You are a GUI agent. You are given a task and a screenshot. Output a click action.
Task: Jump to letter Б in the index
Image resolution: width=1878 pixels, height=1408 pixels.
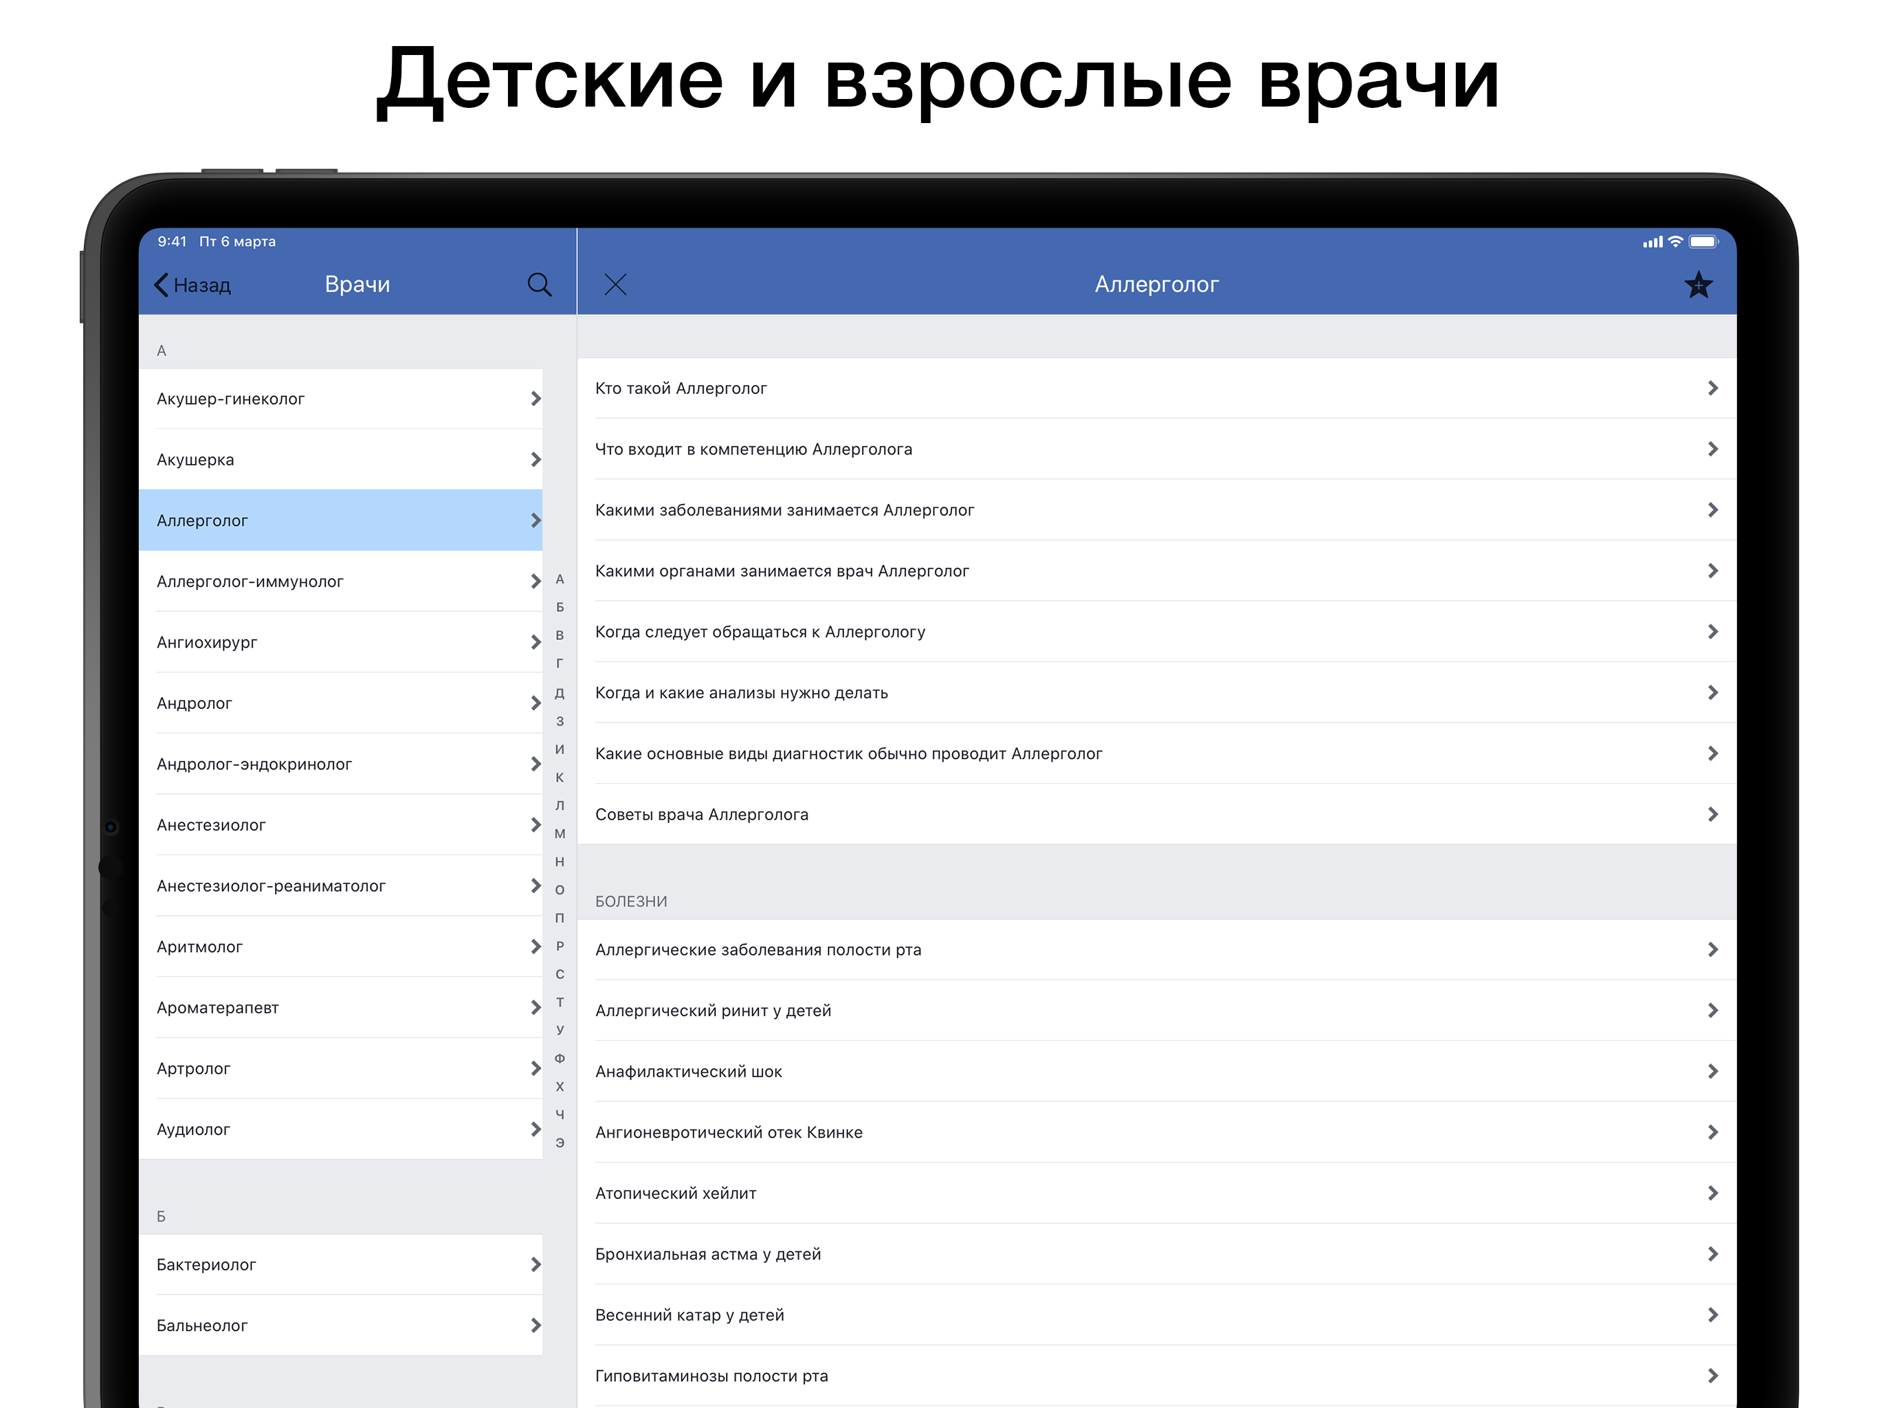[x=560, y=607]
